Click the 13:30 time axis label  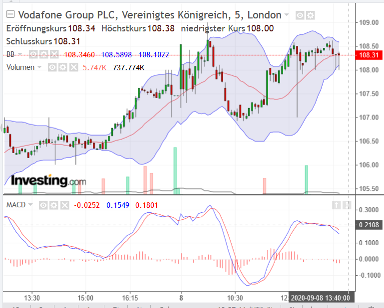coord(32,298)
